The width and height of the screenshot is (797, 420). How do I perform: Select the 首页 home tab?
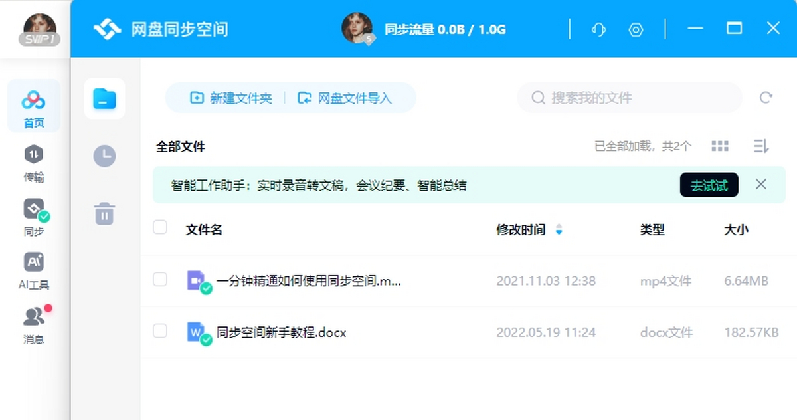[34, 106]
